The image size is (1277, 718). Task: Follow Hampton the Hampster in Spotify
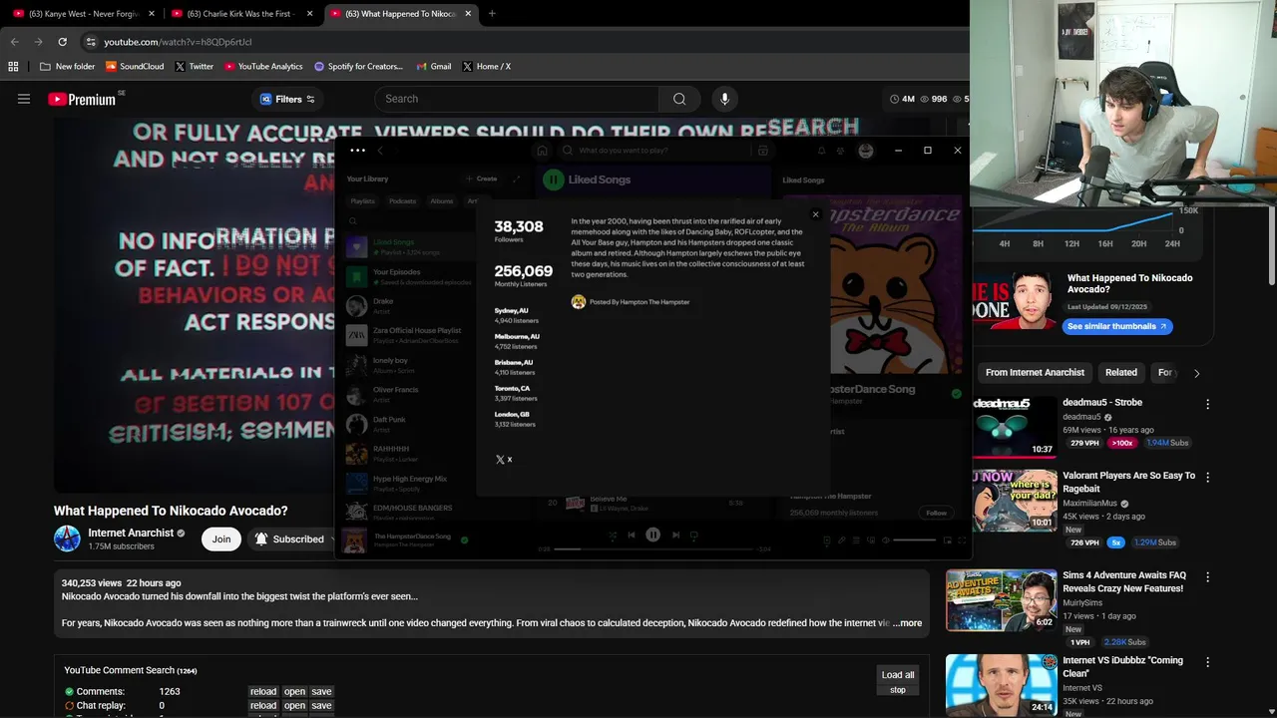(936, 513)
